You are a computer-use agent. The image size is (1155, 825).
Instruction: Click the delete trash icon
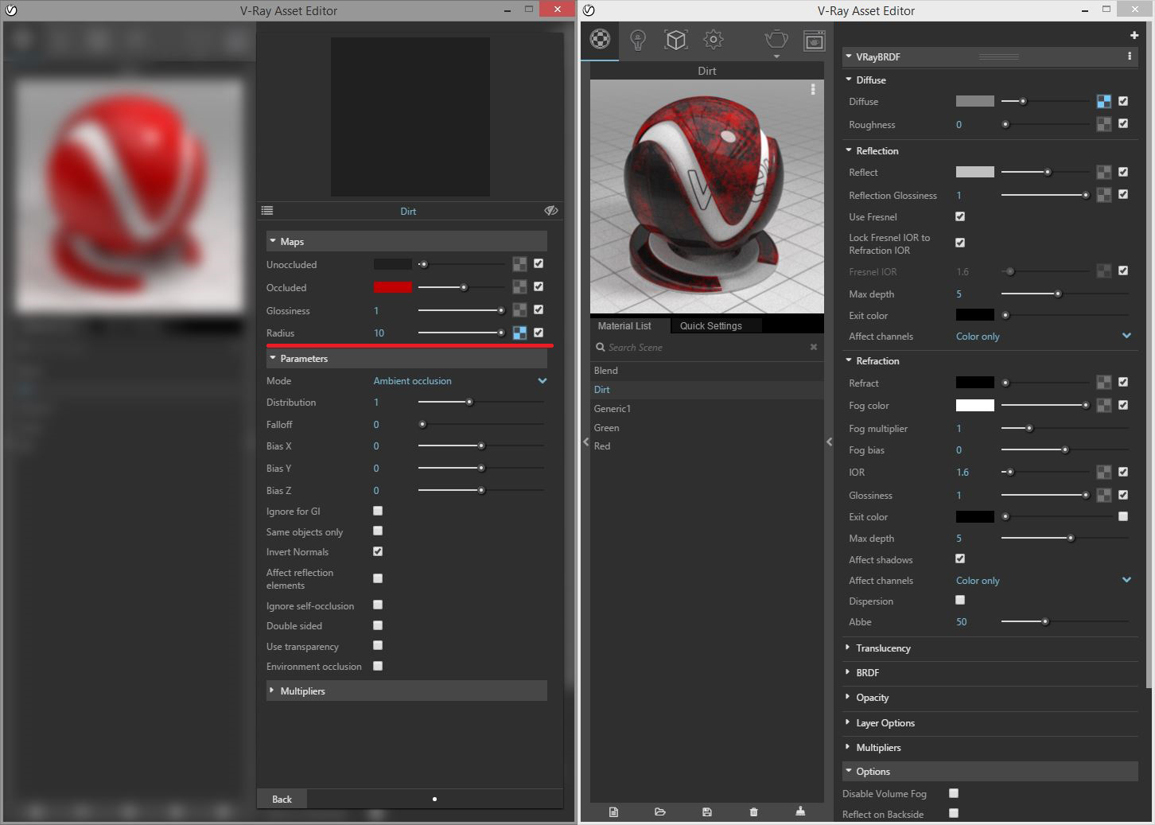(753, 811)
